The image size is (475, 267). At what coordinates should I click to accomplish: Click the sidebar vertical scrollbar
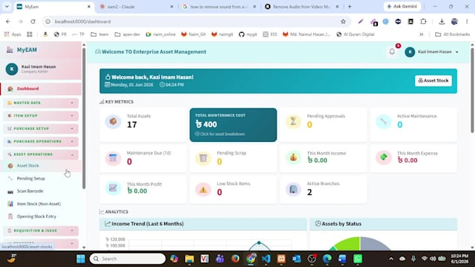[x=84, y=118]
